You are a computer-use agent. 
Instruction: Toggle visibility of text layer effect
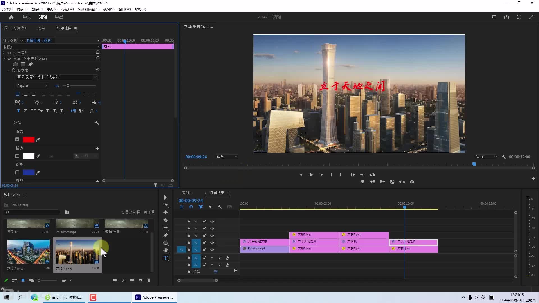tap(9, 59)
